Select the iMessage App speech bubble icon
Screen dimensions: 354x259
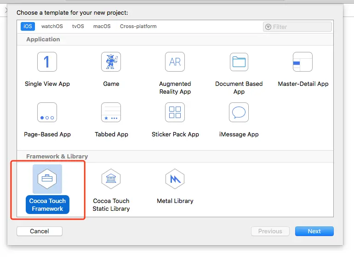[x=239, y=112]
